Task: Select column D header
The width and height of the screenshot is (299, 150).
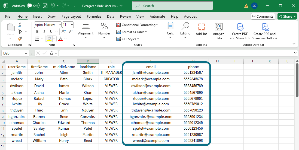Action: (88, 61)
